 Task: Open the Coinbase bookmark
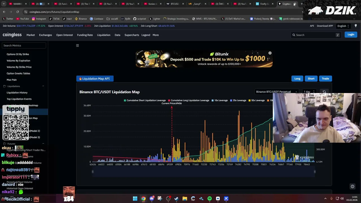click(x=96, y=19)
